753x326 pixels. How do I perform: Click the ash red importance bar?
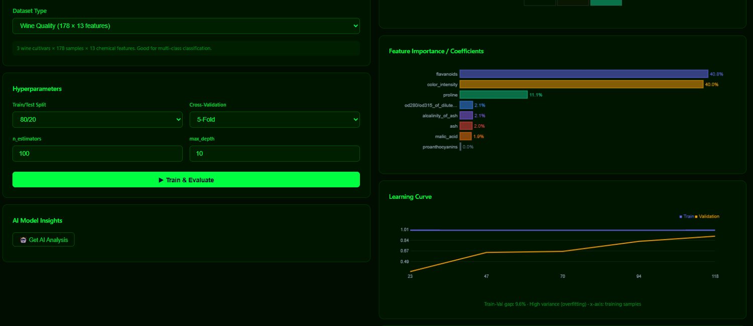point(466,126)
